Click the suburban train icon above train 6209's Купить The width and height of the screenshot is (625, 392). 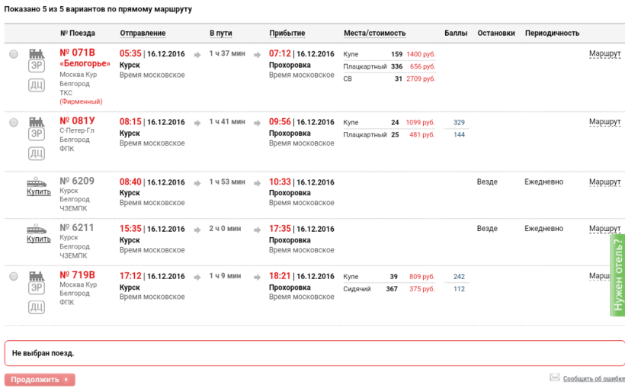[37, 182]
